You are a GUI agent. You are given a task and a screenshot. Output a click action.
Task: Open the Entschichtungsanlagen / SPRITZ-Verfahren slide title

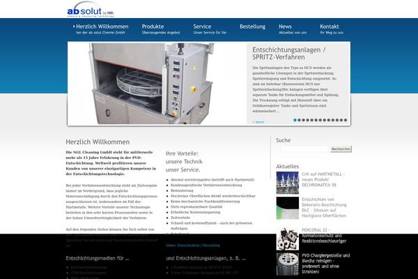click(x=289, y=54)
